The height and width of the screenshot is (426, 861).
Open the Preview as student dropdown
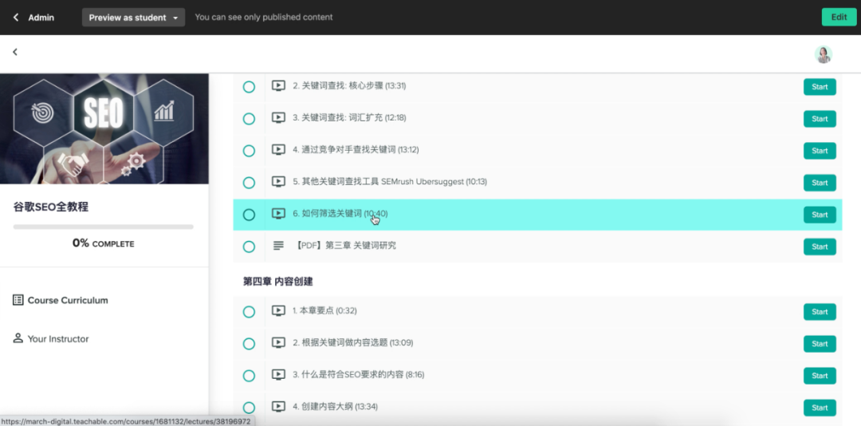[133, 18]
